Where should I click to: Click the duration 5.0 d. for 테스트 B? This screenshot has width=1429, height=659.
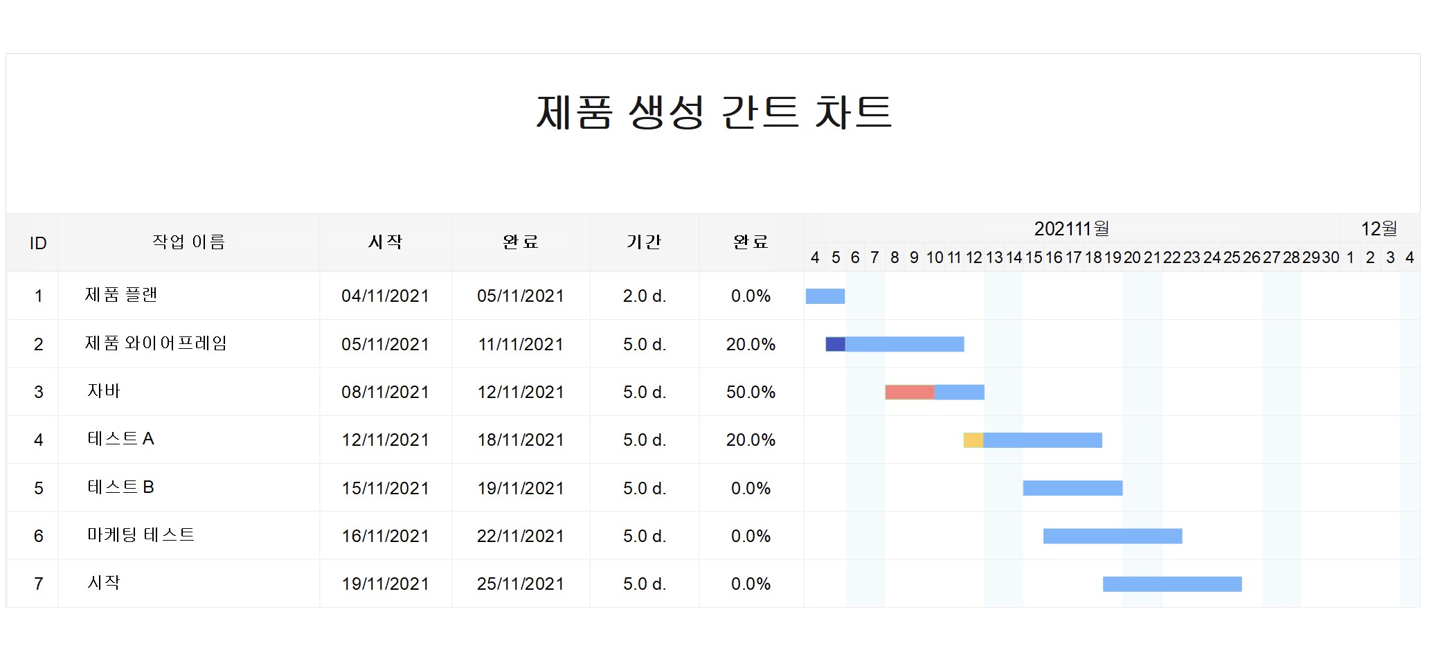(x=644, y=487)
